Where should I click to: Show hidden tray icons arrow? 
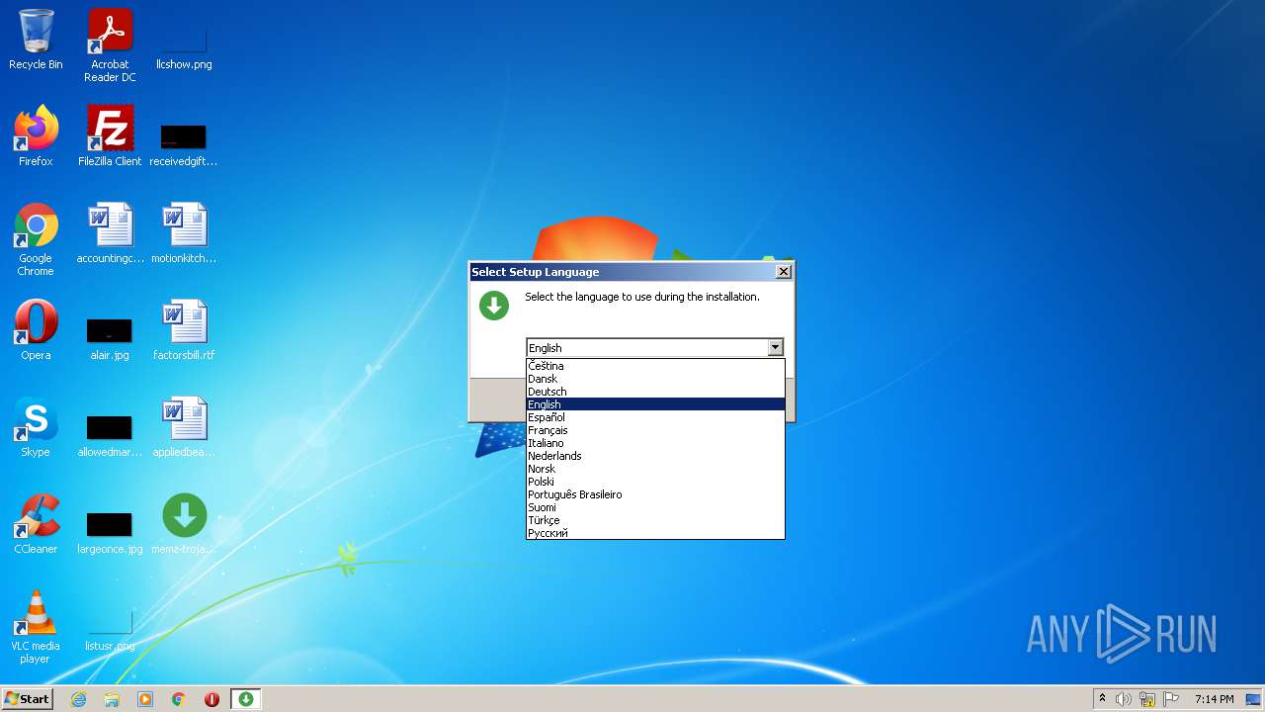point(1102,699)
